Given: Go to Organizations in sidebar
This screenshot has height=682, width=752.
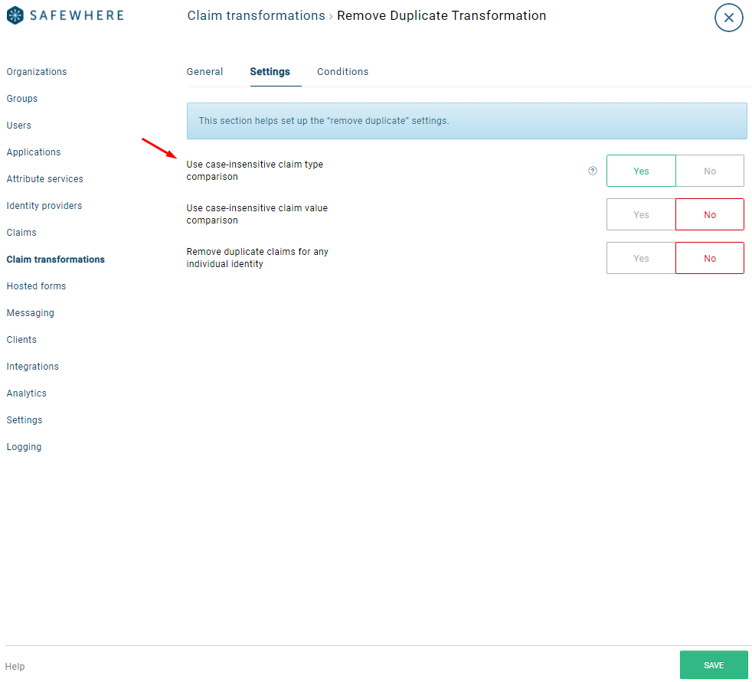Looking at the screenshot, I should pos(37,72).
